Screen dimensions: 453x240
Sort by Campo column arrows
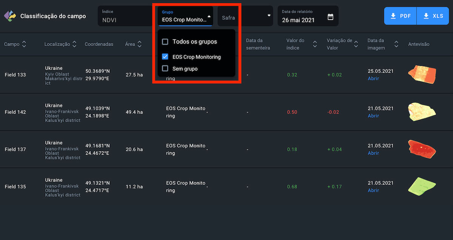[24, 44]
